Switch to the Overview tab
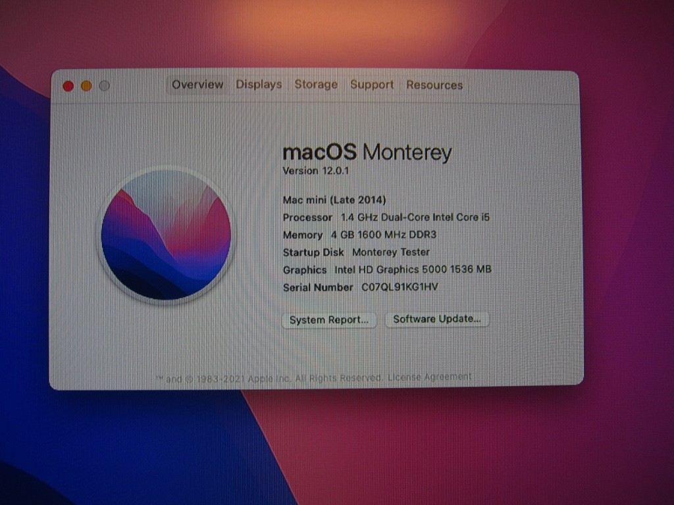This screenshot has width=674, height=505. click(x=197, y=85)
